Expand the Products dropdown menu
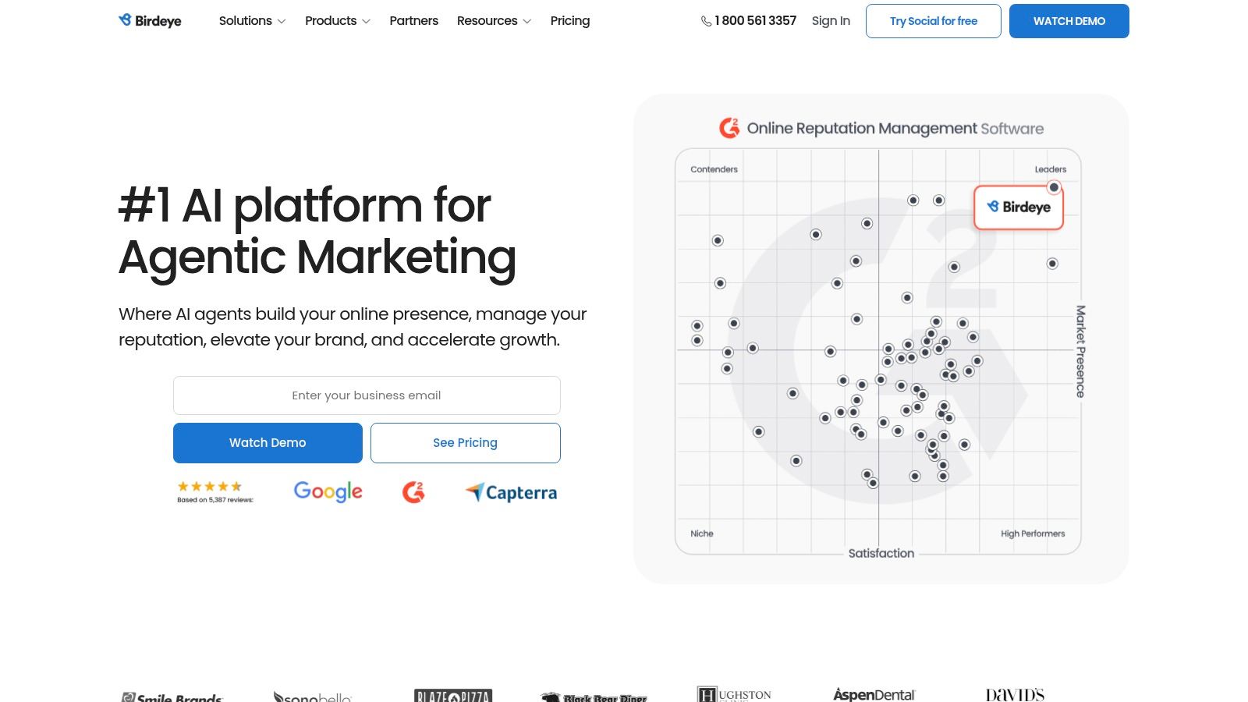This screenshot has height=702, width=1248. pos(337,21)
